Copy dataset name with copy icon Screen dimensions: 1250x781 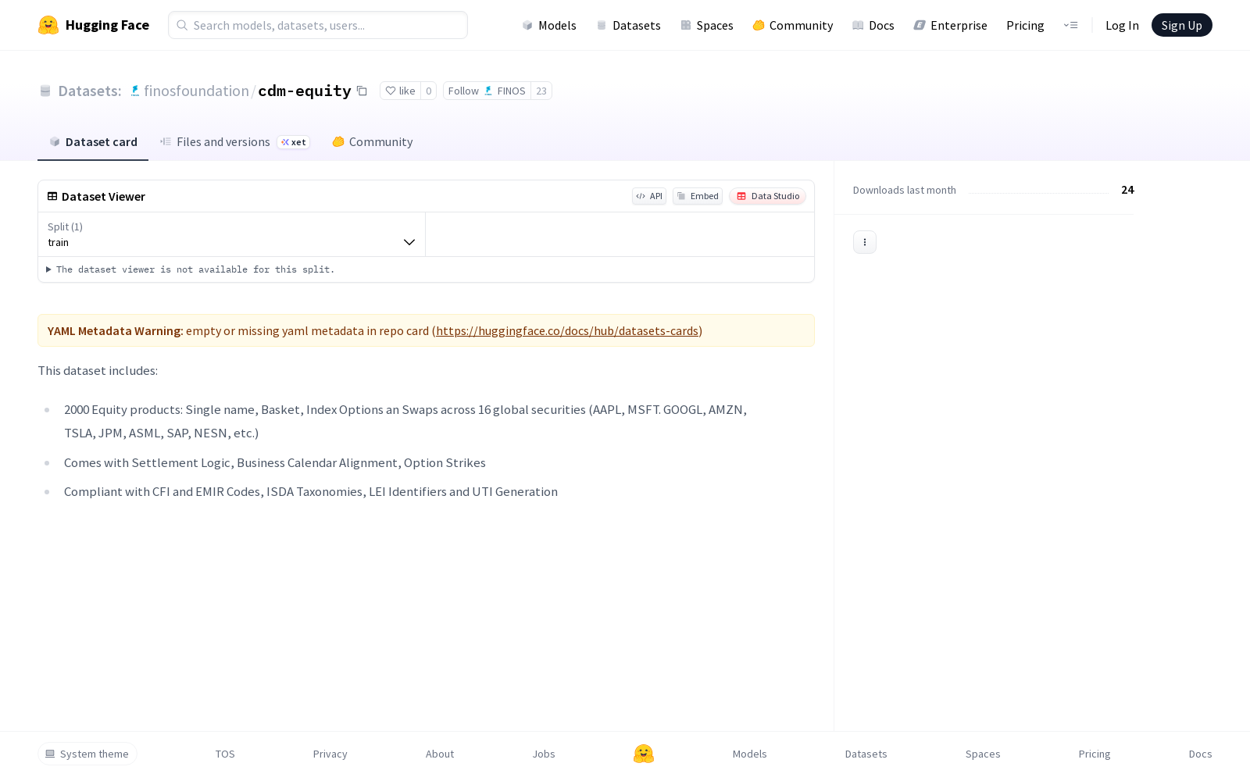[x=362, y=91]
